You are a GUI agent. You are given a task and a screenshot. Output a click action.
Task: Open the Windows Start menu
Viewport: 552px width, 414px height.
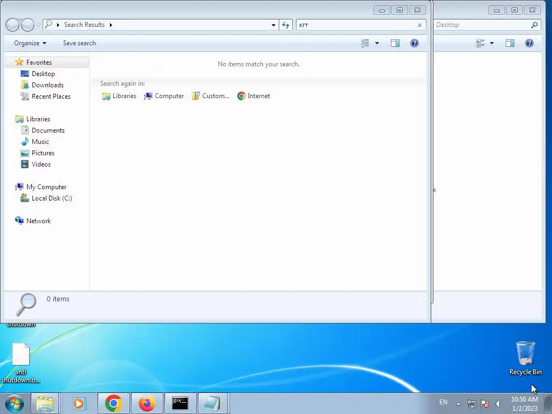[x=15, y=403]
